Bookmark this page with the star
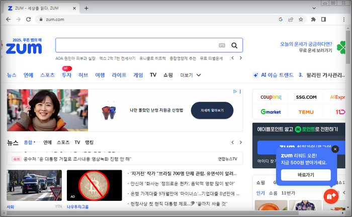 pyautogui.click(x=301, y=20)
